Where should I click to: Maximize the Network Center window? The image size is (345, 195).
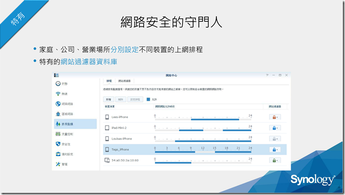coord(280,75)
